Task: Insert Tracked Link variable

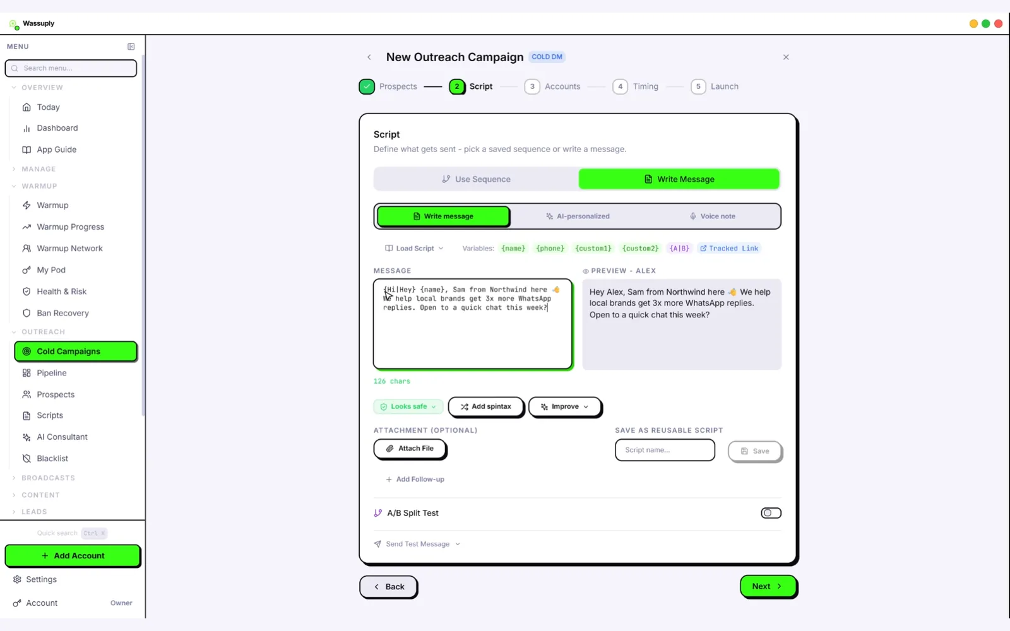Action: pyautogui.click(x=728, y=249)
